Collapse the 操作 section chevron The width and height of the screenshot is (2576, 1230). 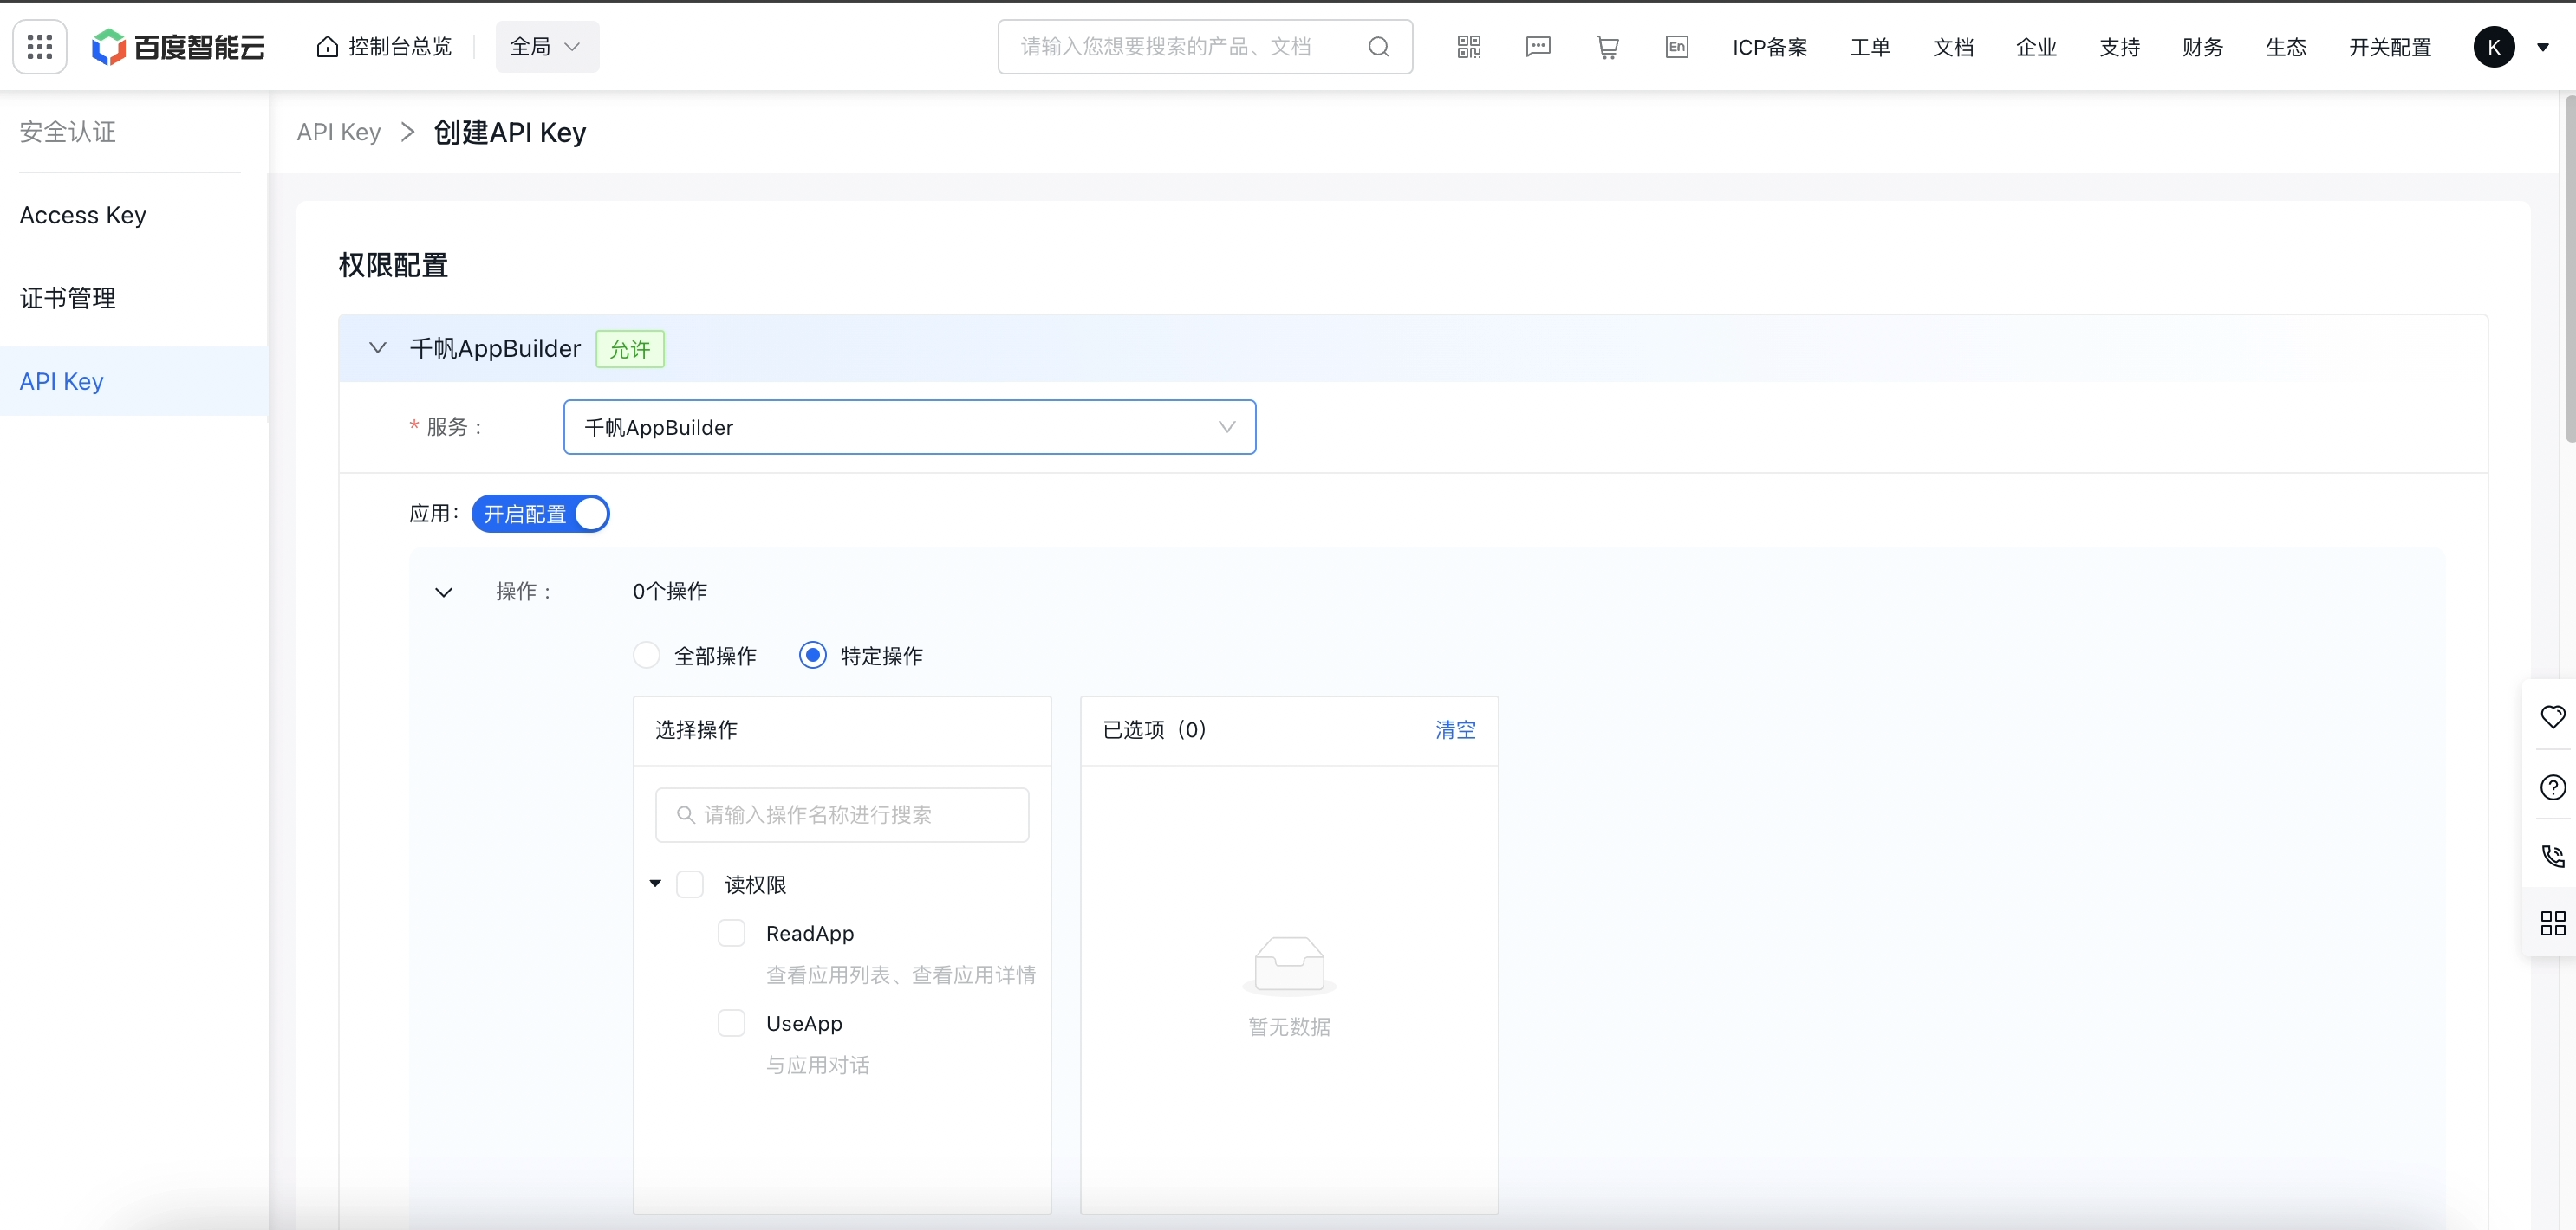click(444, 592)
